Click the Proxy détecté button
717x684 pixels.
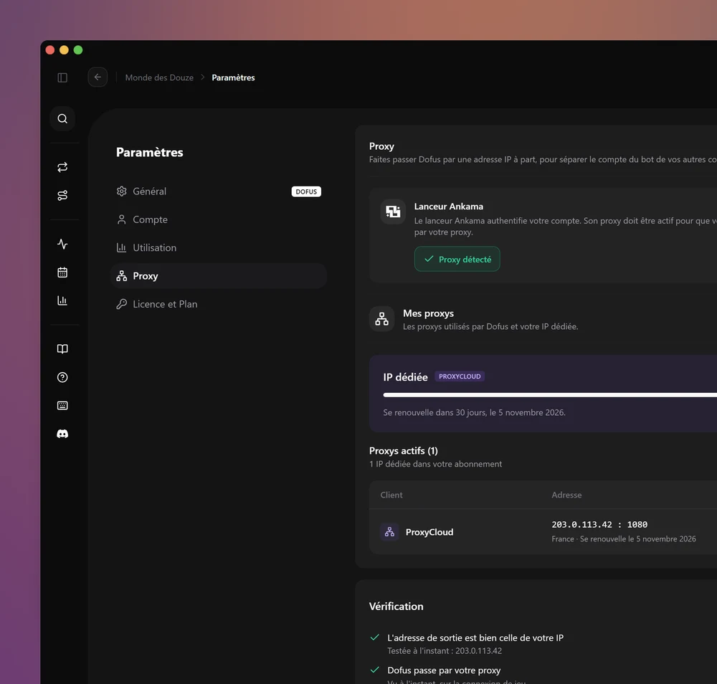point(457,260)
